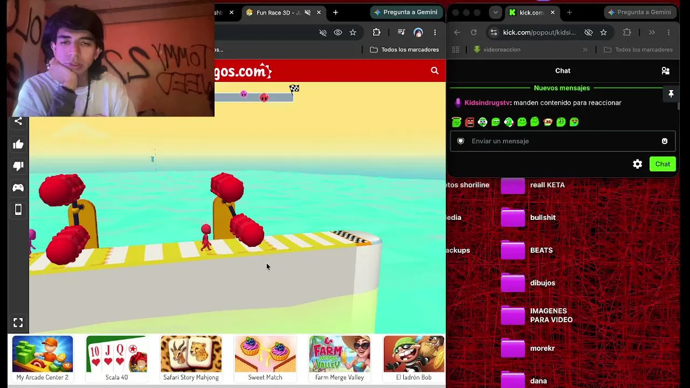
Task: Unmute the Fun Race 3D tab audio
Action: coord(307,12)
